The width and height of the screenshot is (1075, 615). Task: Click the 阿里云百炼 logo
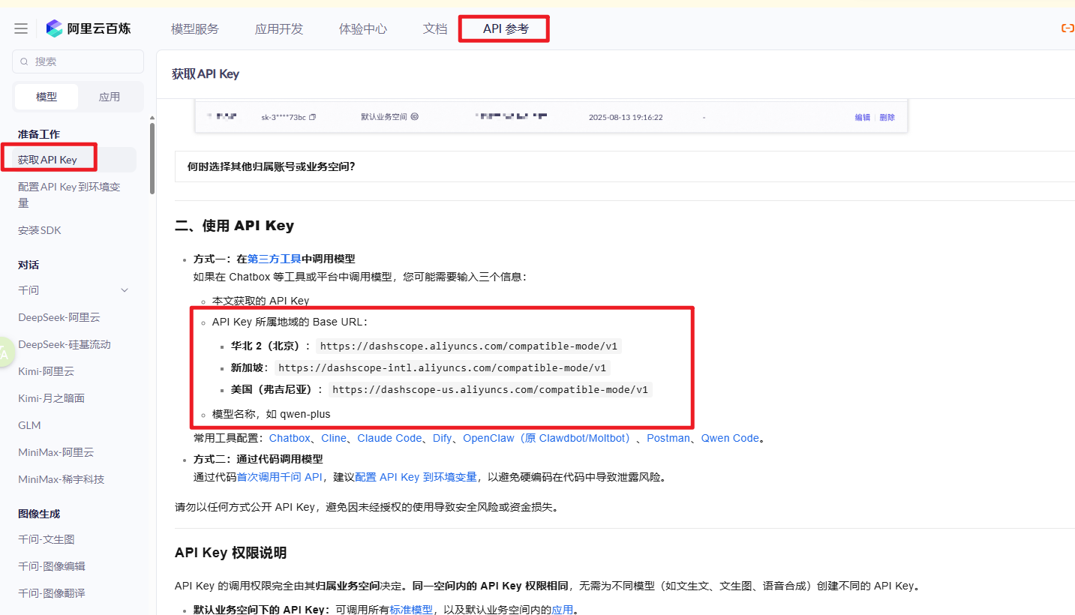(x=88, y=28)
